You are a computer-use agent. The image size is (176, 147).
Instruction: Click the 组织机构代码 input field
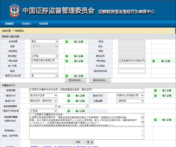[132, 71]
